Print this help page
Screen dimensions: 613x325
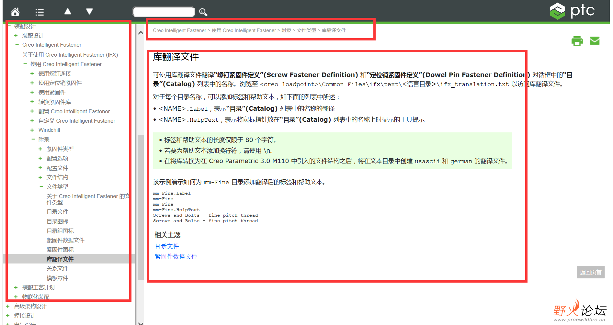[x=577, y=41]
